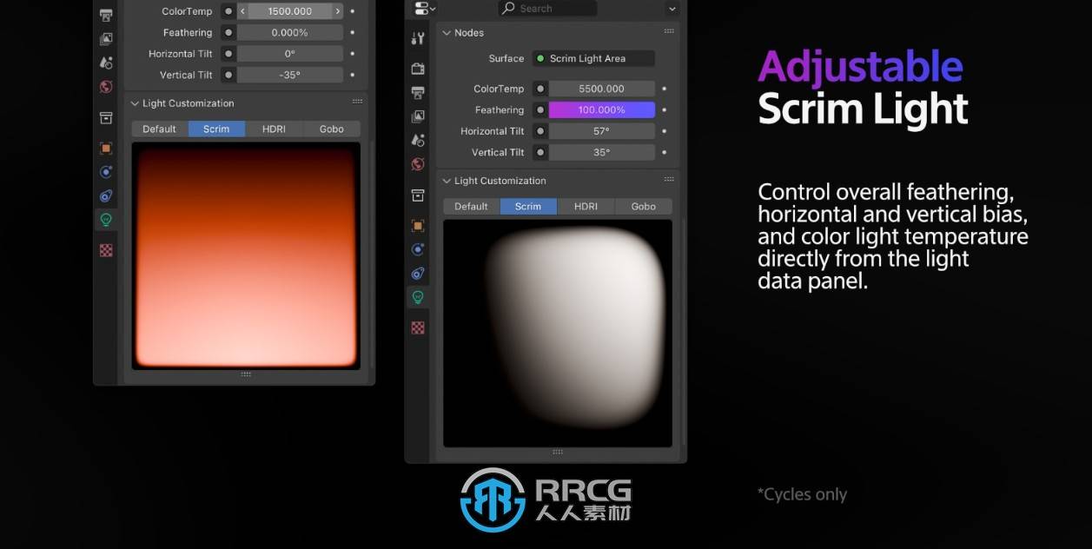Collapse the Nodes panel

pyautogui.click(x=447, y=33)
